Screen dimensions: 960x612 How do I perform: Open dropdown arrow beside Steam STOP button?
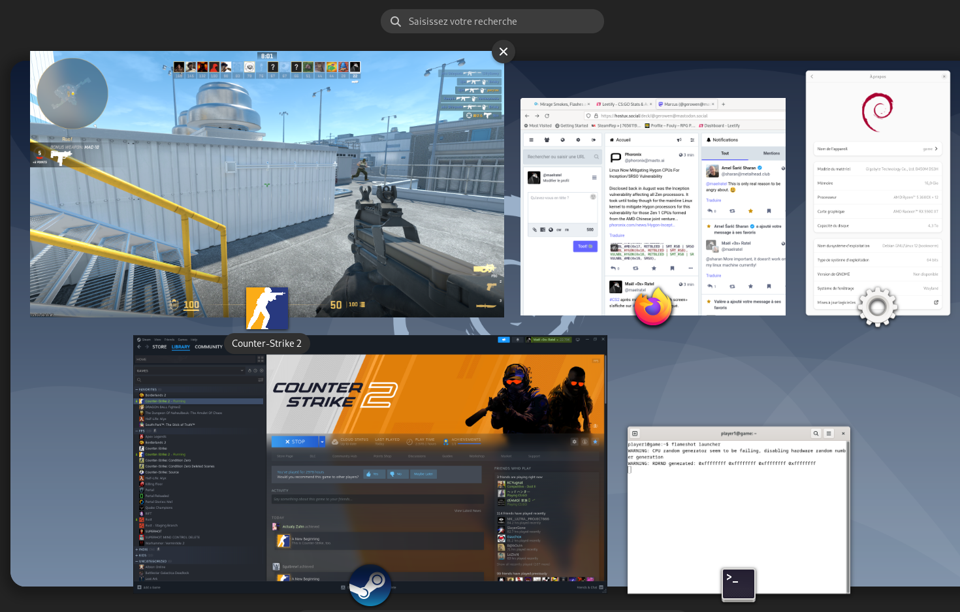coord(322,442)
